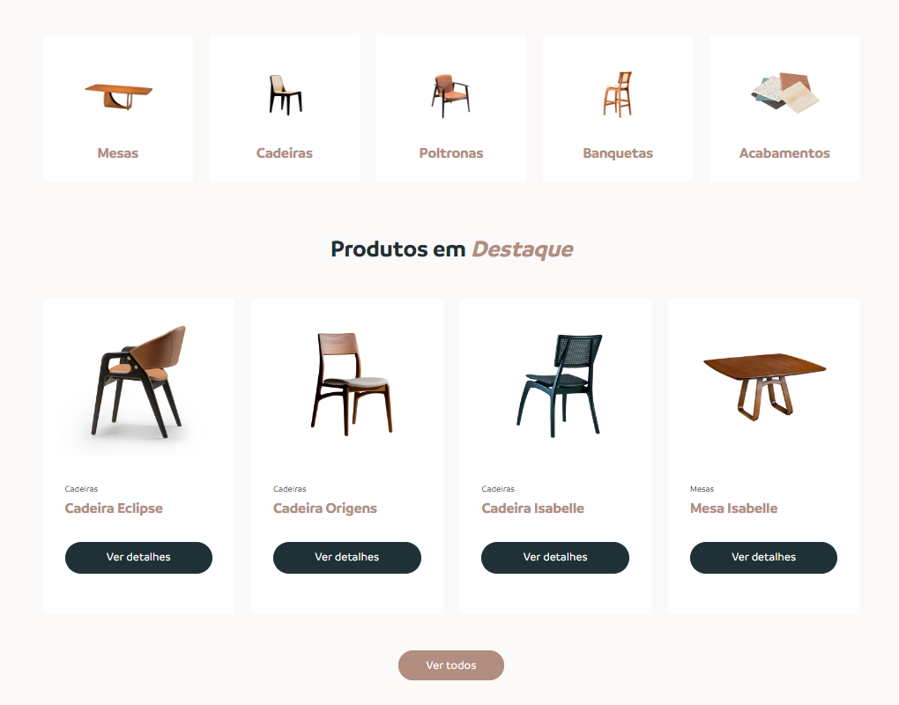Click the Banquetas stool icon
Viewport: 899px width, 705px height.
click(618, 94)
